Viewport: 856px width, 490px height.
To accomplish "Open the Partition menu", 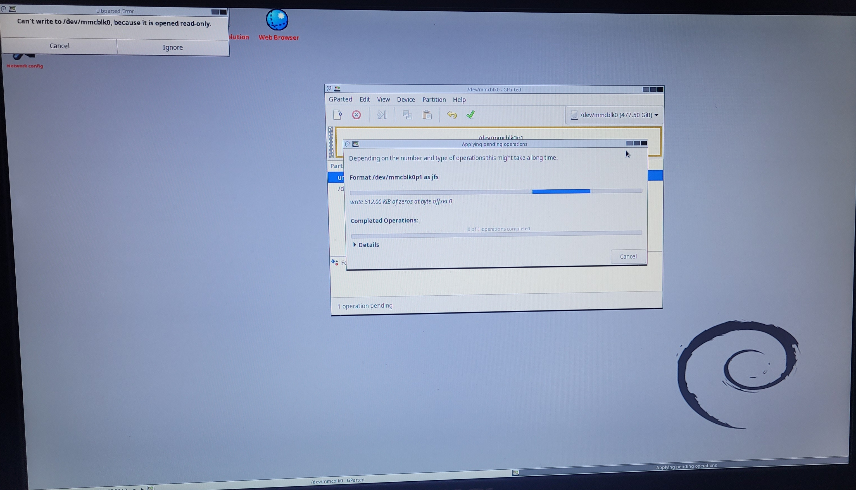I will click(434, 100).
